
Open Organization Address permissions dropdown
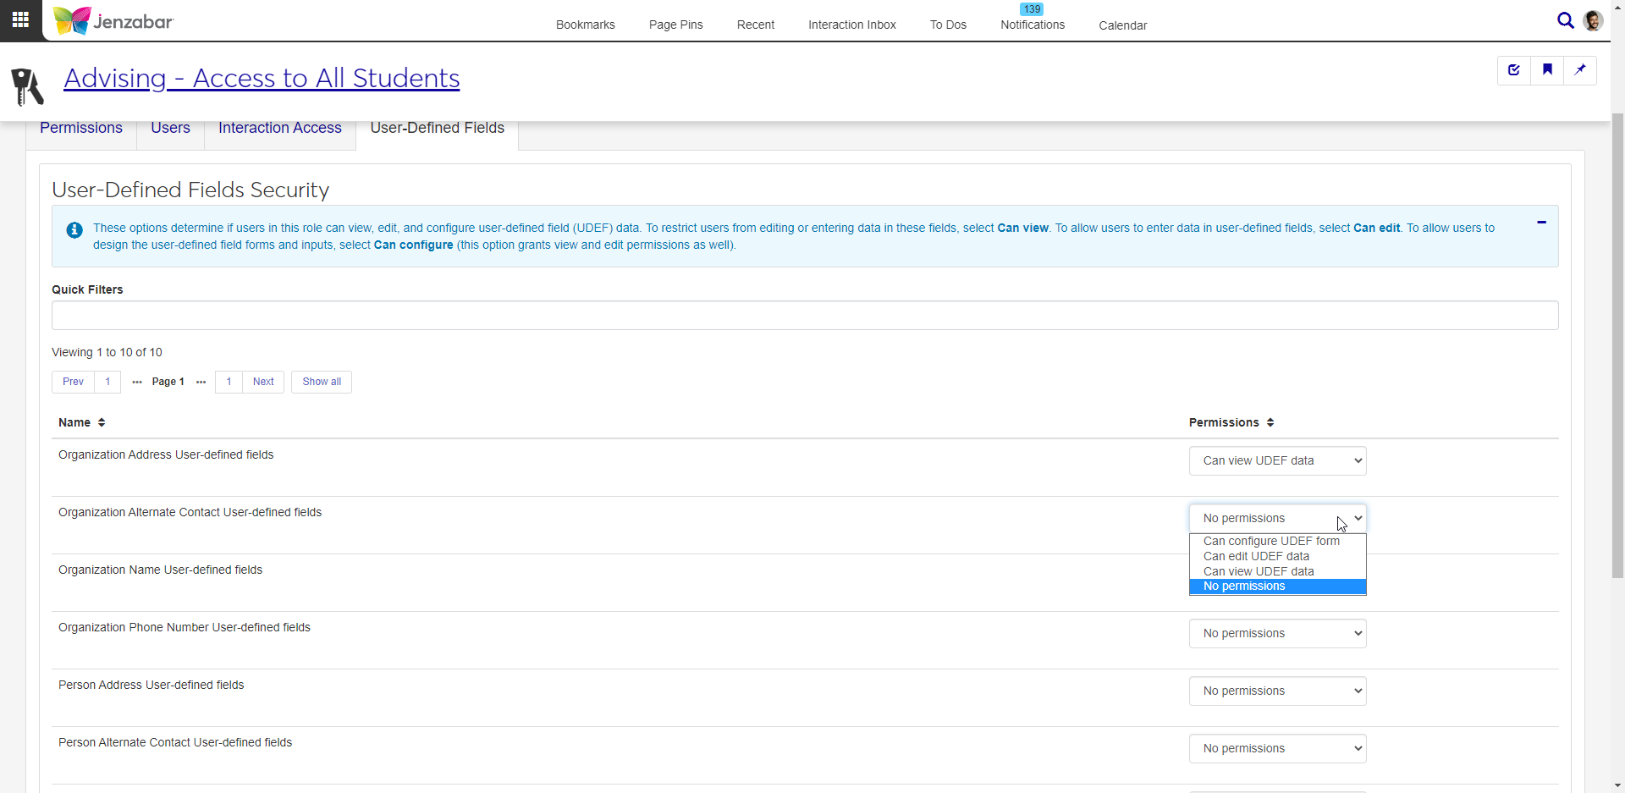tap(1277, 461)
